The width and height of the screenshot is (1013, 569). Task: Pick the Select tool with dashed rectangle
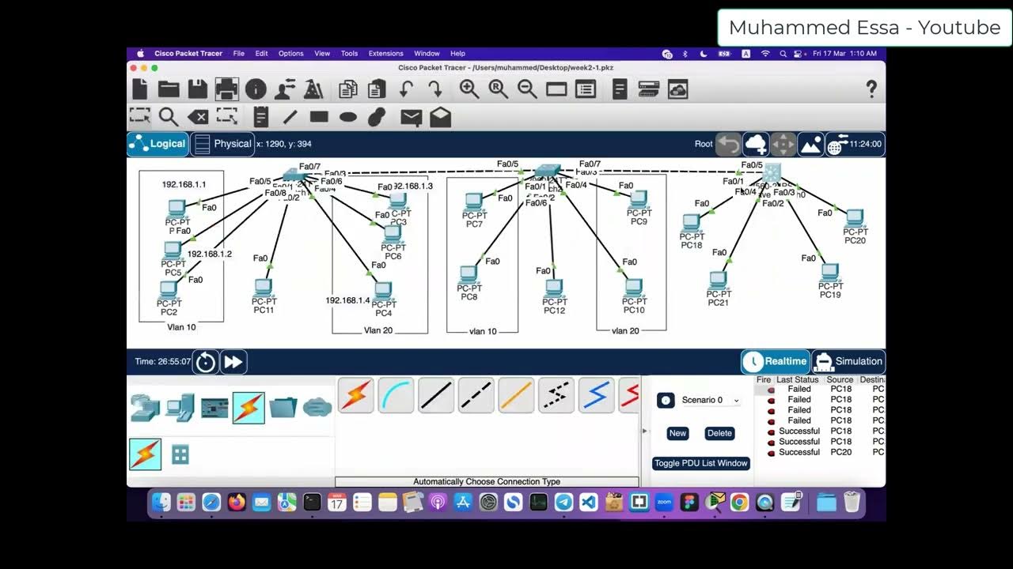[x=140, y=117]
